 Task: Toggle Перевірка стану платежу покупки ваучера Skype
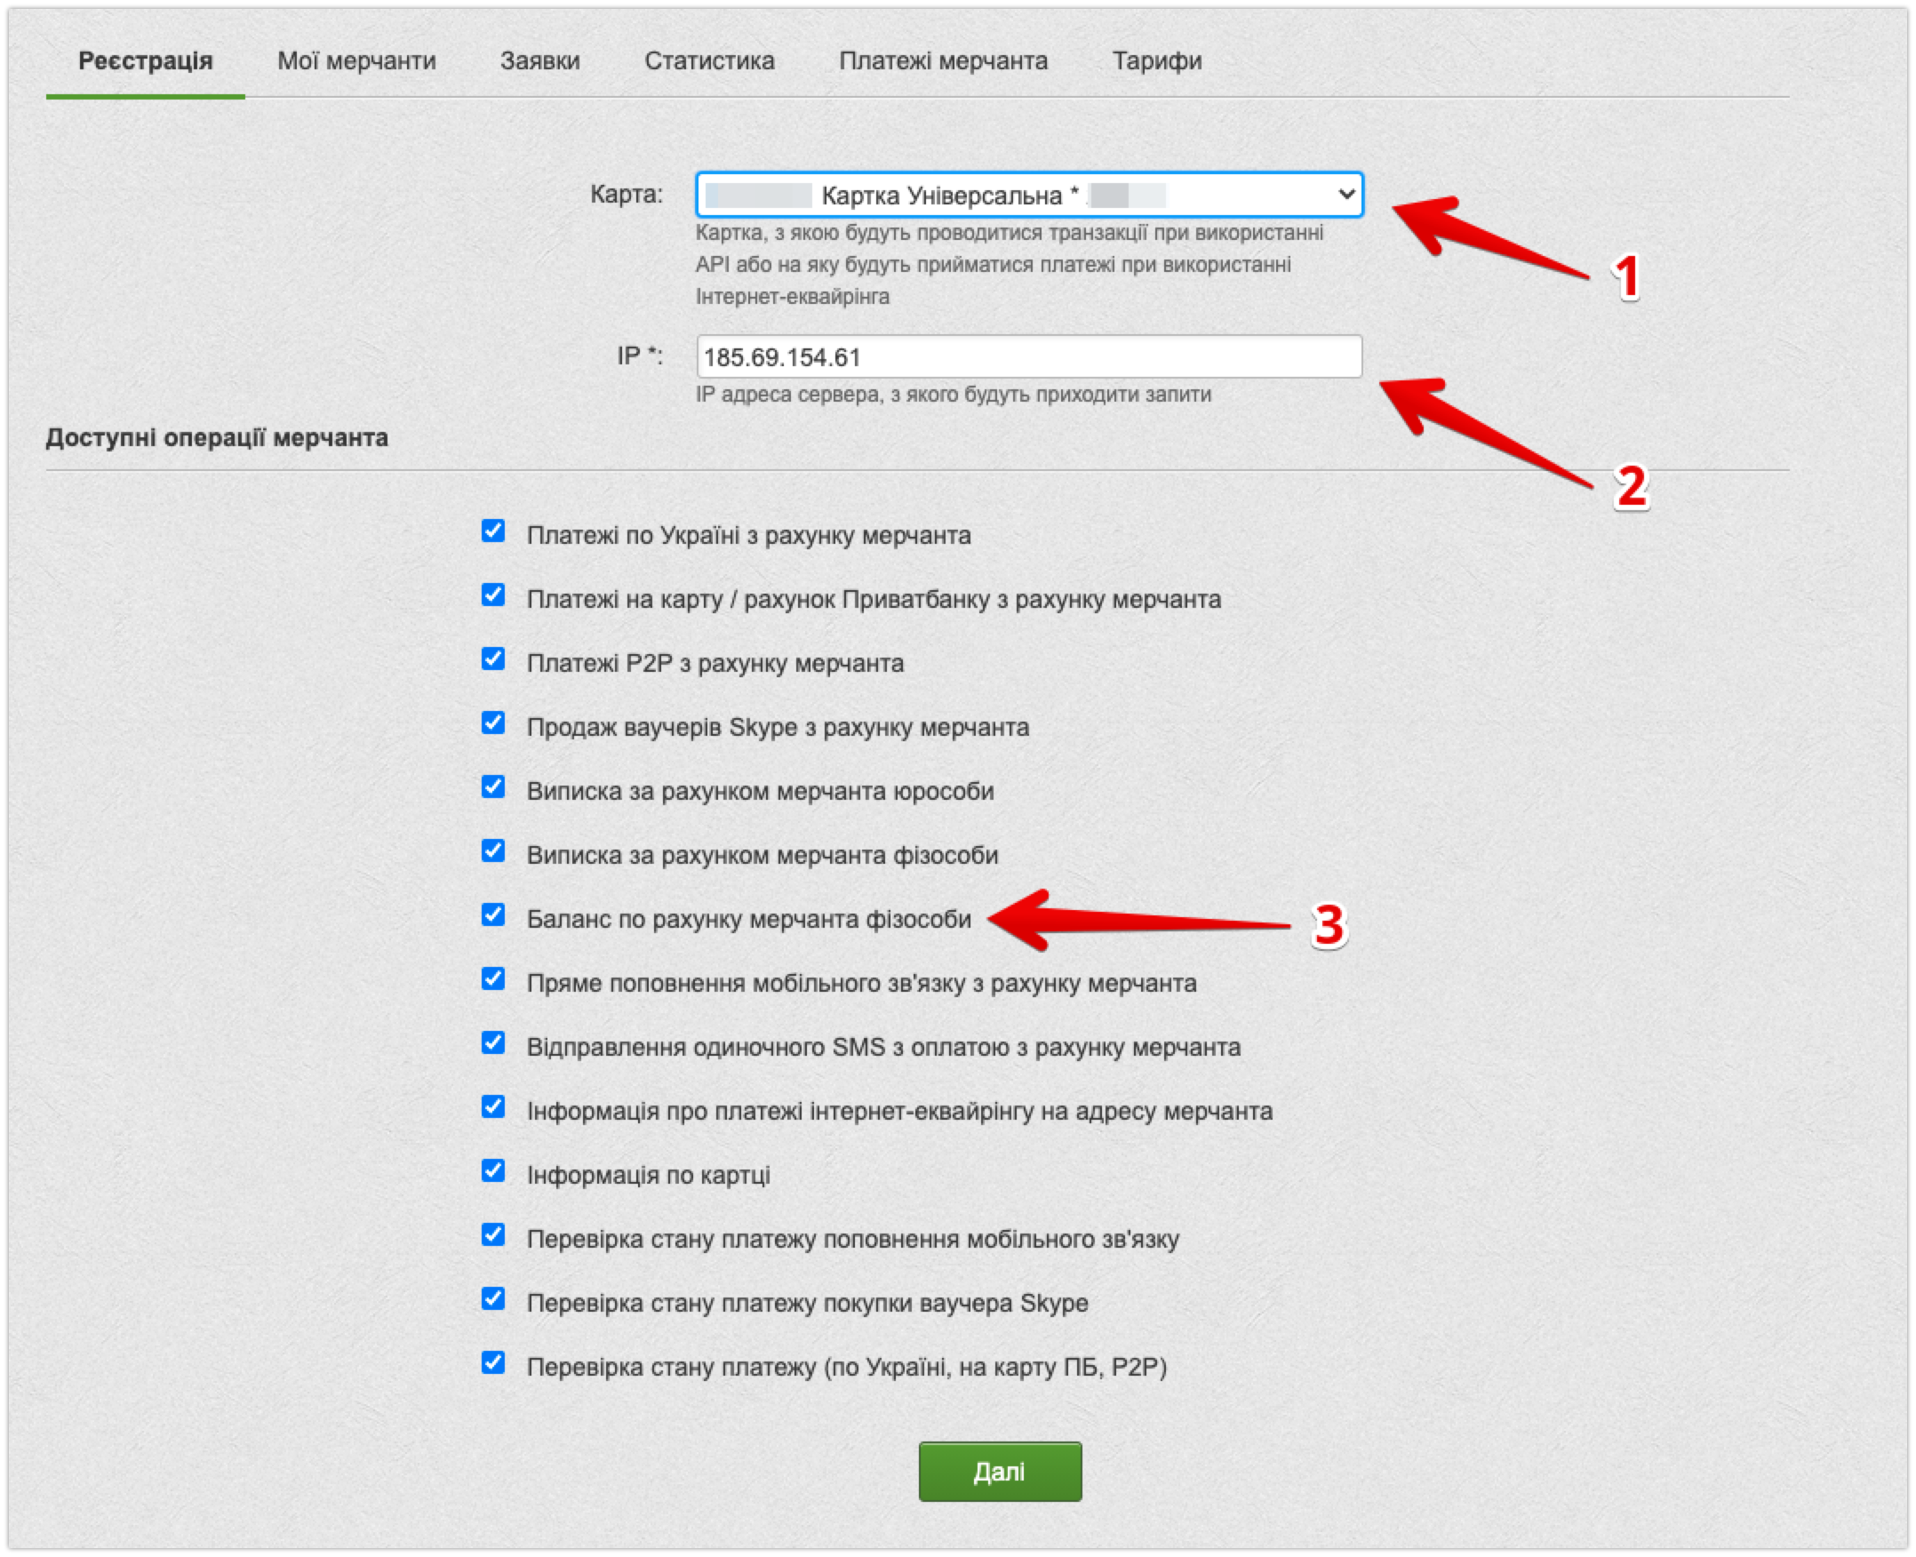point(492,1298)
